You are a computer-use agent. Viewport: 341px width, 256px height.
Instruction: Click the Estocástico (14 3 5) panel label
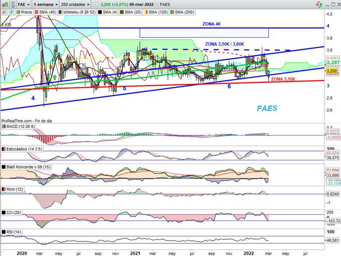pyautogui.click(x=24, y=149)
